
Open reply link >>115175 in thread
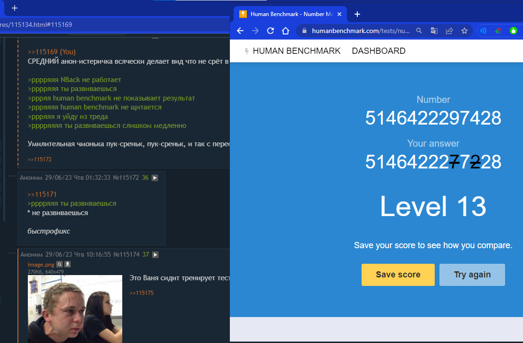pos(142,293)
